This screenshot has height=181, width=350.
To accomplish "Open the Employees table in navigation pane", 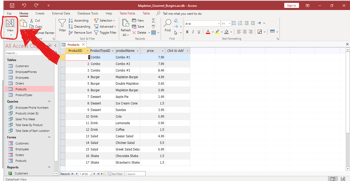I will (x=22, y=78).
